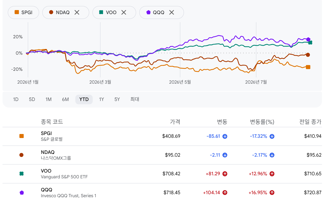Click the Vanguard S&P 500 ETF name

coord(64,177)
